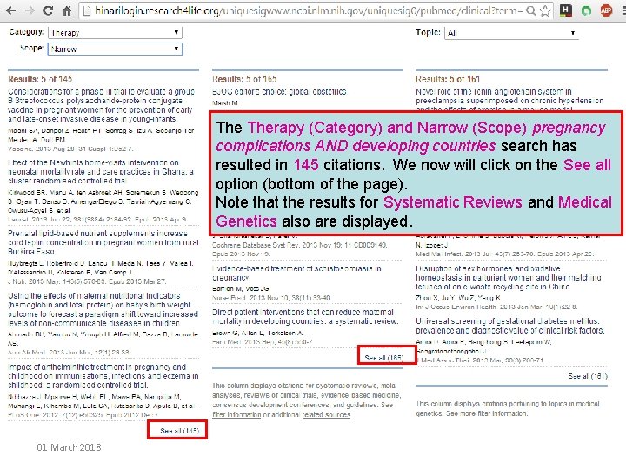This screenshot has height=469, width=626.
Task: Open the AdBlock Plus extension icon
Action: coord(606,10)
